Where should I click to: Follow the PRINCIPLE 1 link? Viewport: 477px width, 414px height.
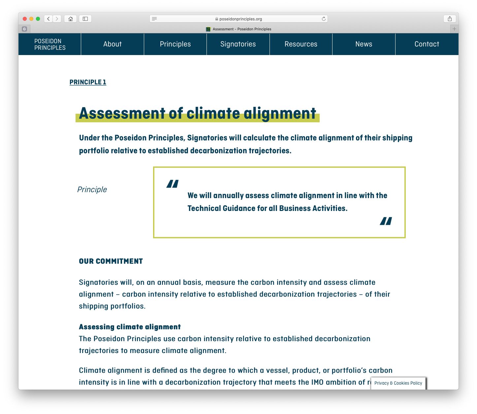point(88,82)
